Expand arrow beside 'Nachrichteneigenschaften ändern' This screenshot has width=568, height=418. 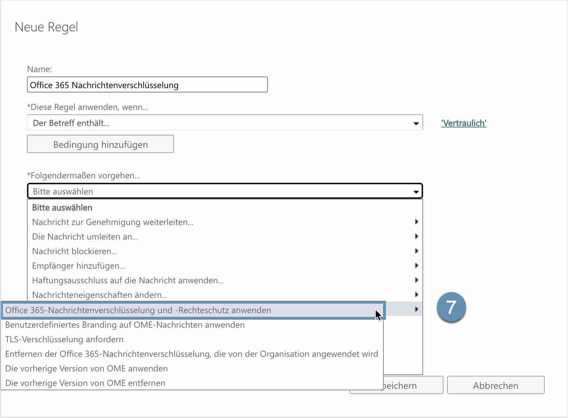coord(417,295)
